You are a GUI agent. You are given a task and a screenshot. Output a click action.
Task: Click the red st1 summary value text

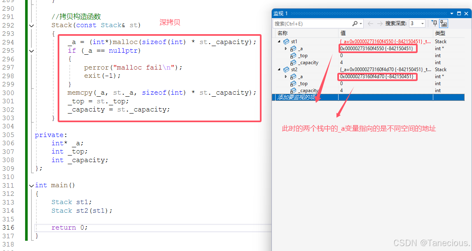(x=386, y=42)
